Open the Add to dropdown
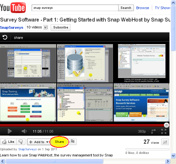Viewport: 176px width, 164px height. pyautogui.click(x=39, y=142)
